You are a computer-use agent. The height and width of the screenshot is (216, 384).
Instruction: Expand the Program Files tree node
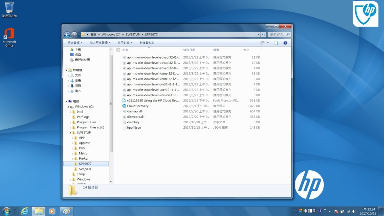tap(70, 122)
